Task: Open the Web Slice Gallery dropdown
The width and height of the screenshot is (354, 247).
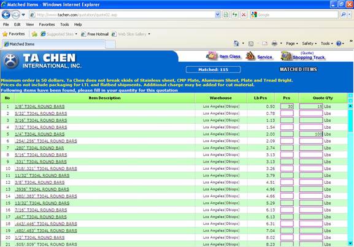Action: click(149, 34)
